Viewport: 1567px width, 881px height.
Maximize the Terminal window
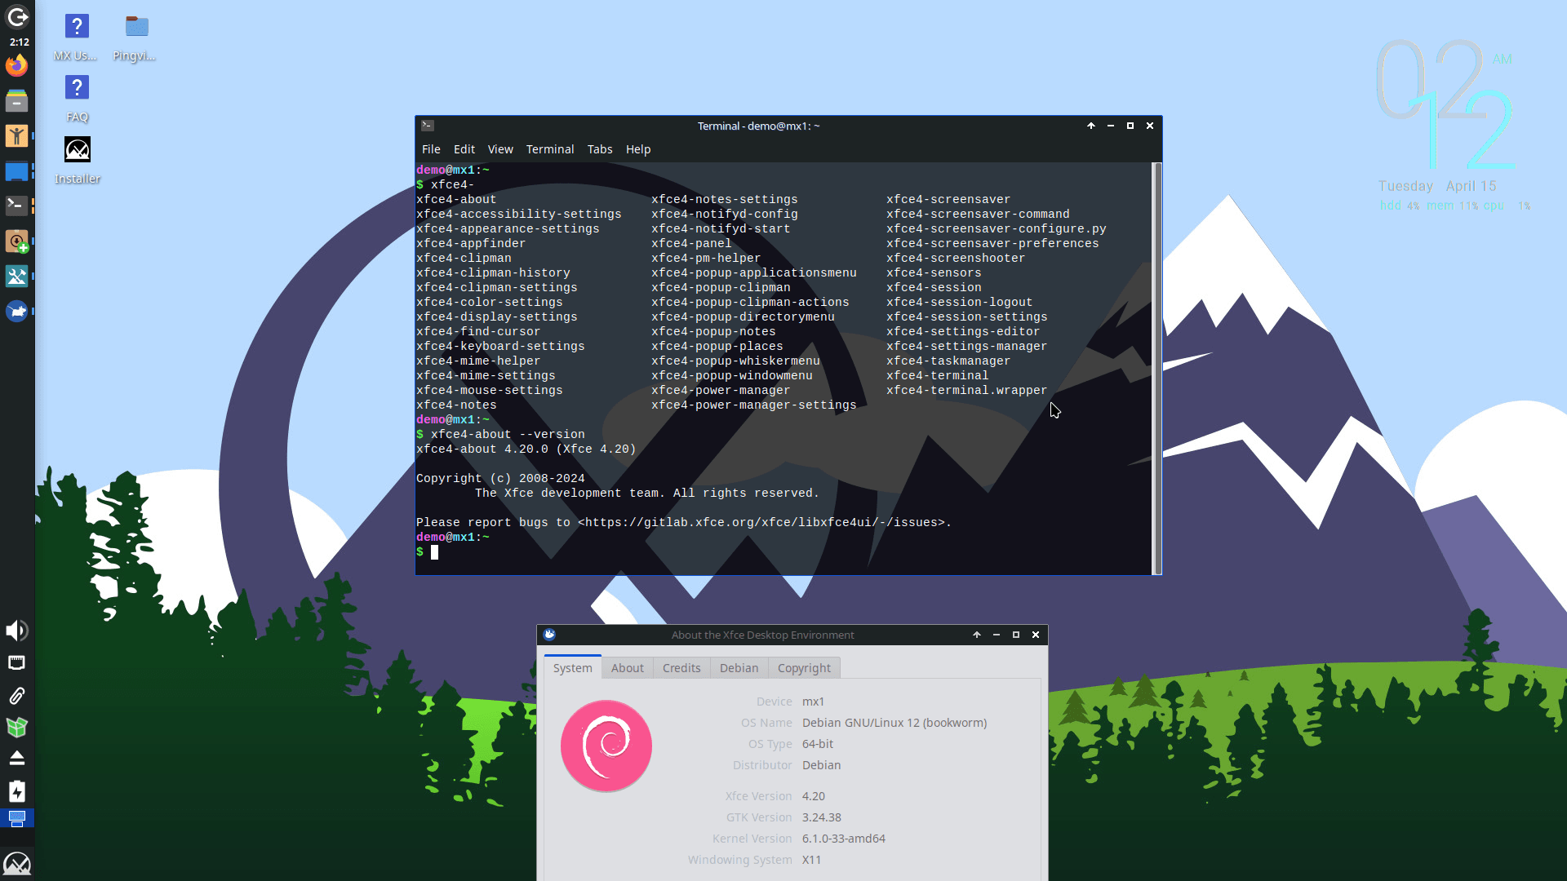[1130, 126]
